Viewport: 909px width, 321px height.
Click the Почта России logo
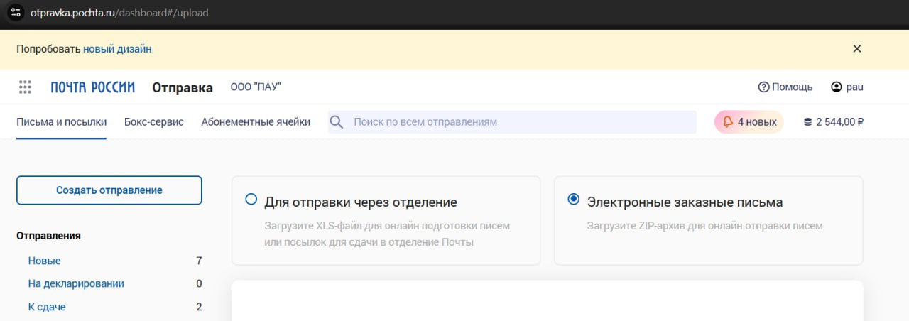coord(92,87)
